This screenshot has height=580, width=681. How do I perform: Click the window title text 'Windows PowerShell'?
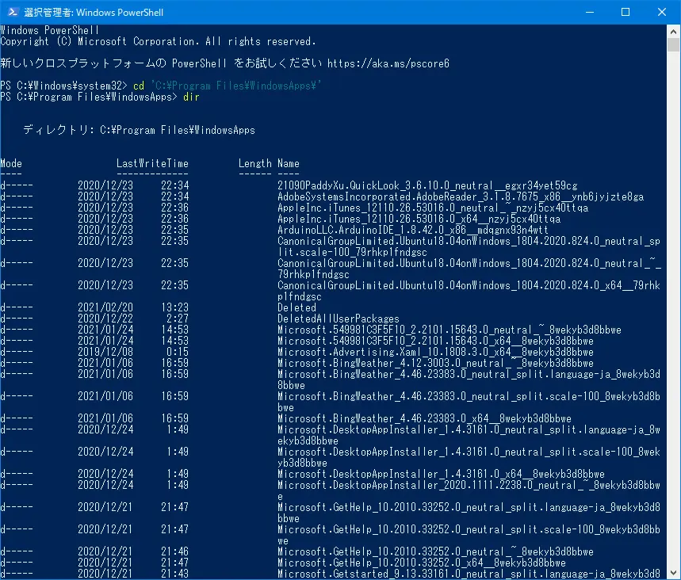click(120, 12)
